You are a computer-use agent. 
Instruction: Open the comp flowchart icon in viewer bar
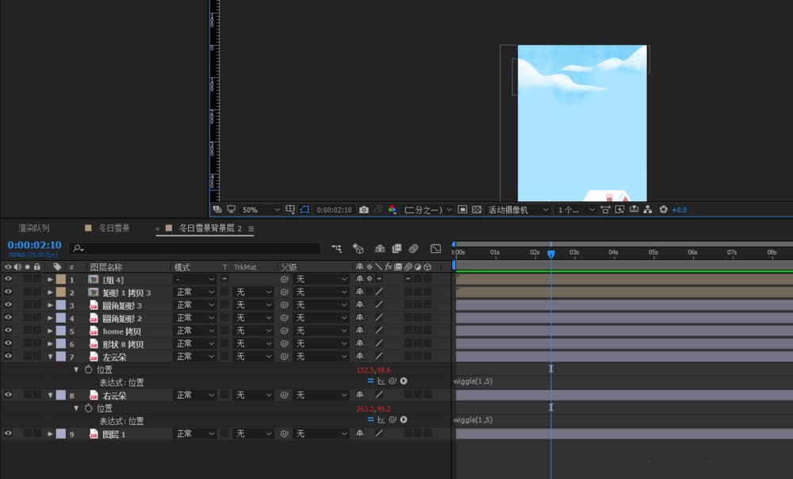(648, 210)
